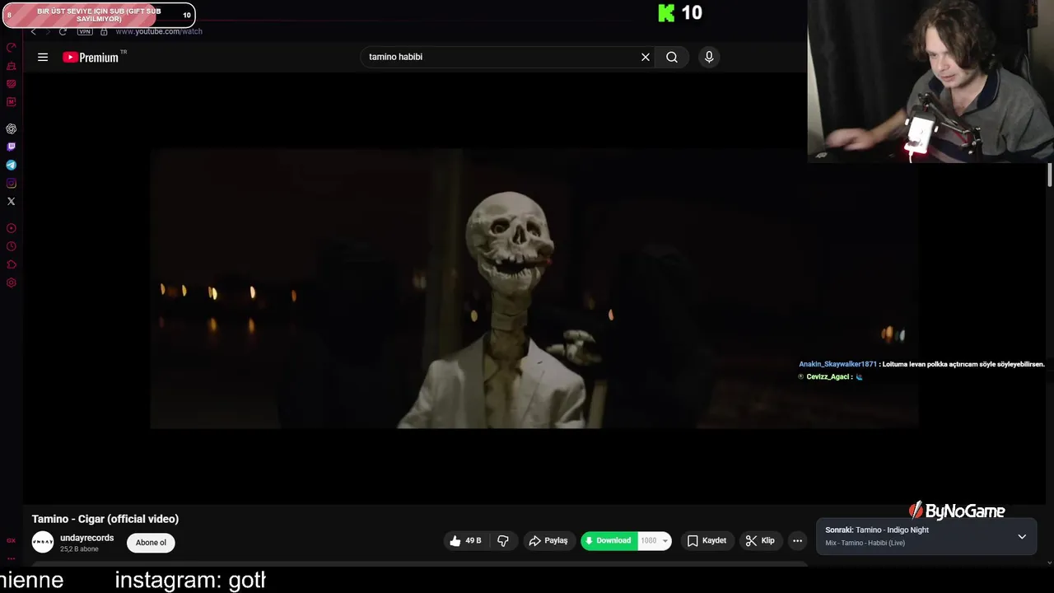Open history clock icon in sidebar
The image size is (1054, 593).
(12, 246)
